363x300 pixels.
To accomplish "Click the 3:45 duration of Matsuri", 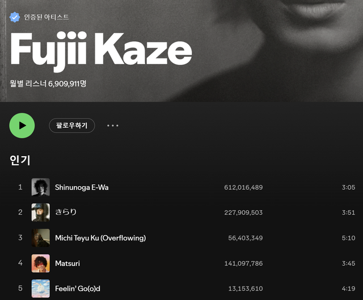I will (x=348, y=264).
